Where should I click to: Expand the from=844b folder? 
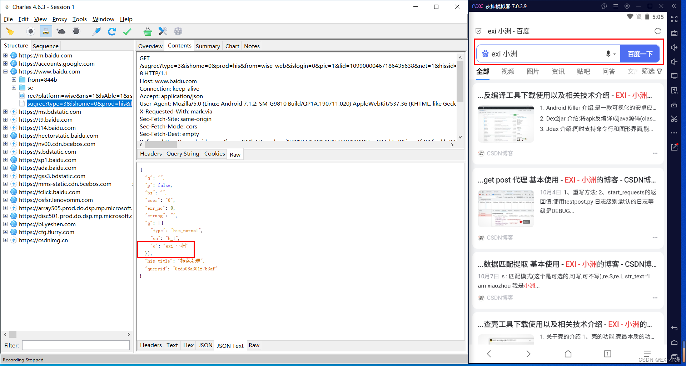(x=14, y=80)
